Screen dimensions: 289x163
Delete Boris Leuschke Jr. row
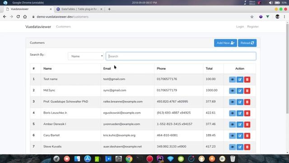point(247,113)
